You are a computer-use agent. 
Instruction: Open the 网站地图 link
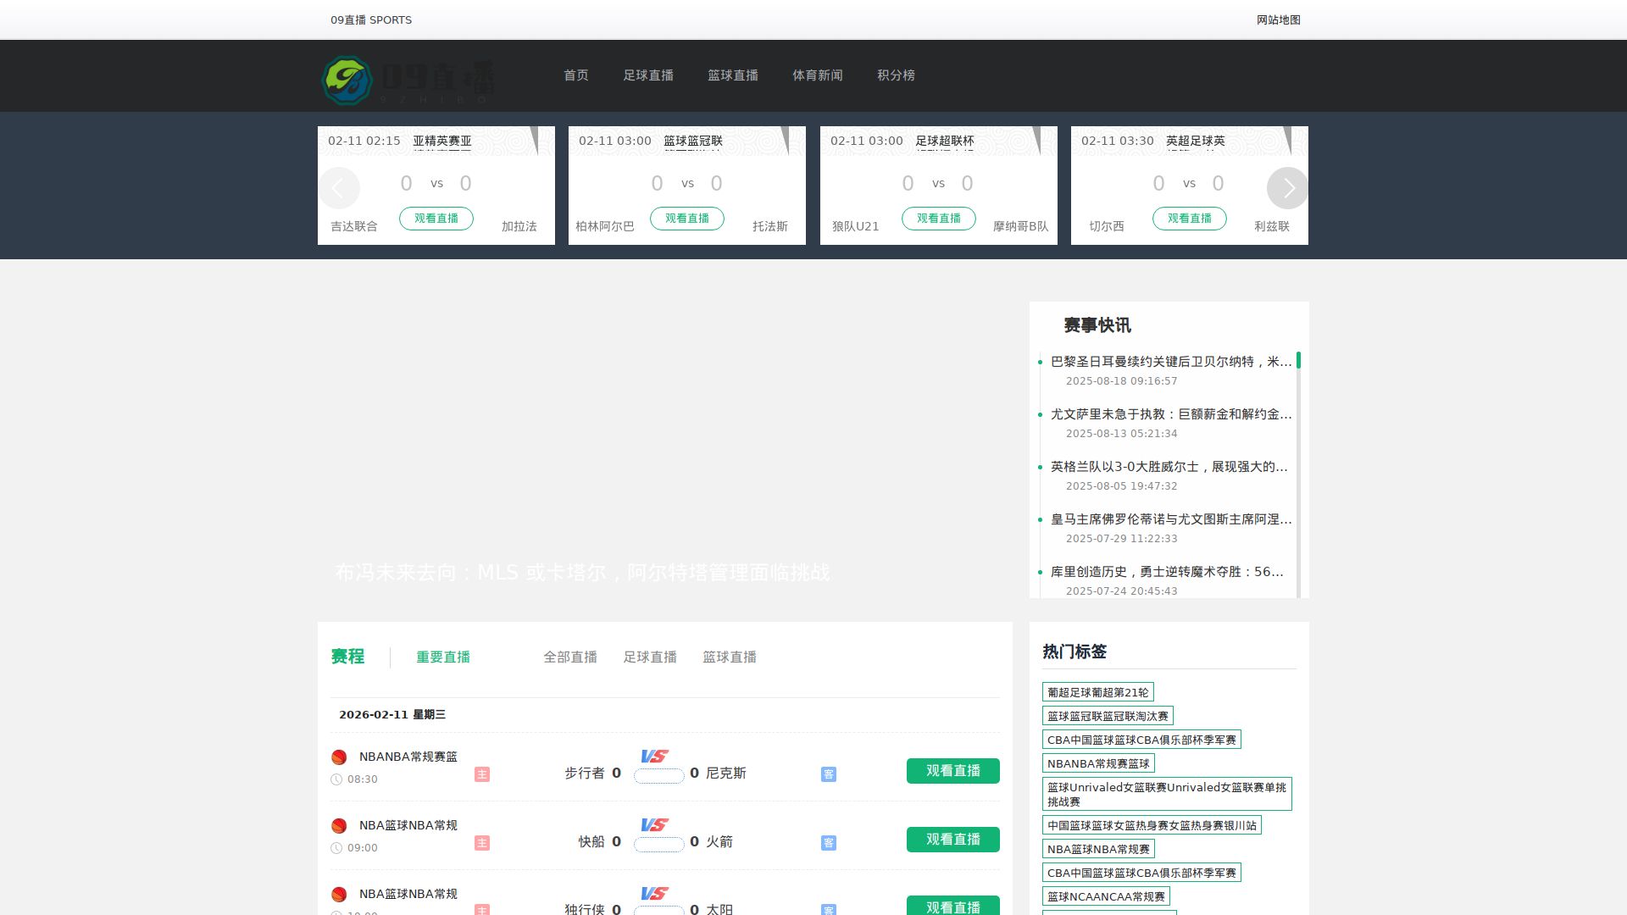coord(1280,19)
